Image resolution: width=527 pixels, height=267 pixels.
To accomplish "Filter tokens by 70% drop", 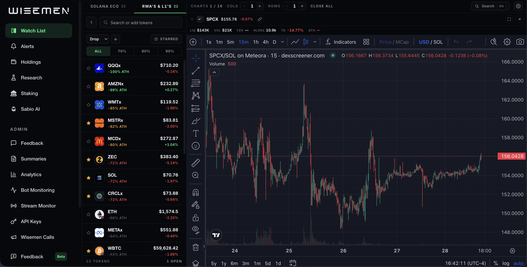I will [x=122, y=51].
